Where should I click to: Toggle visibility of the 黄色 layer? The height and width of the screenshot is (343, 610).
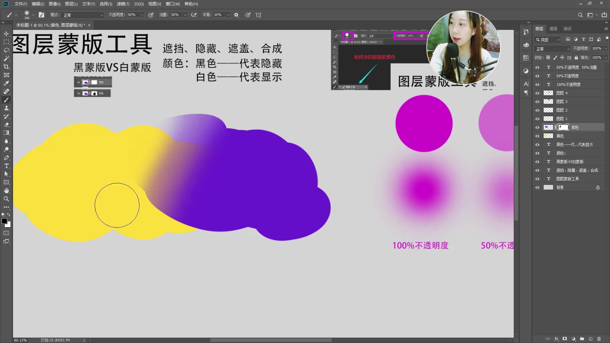pyautogui.click(x=537, y=136)
